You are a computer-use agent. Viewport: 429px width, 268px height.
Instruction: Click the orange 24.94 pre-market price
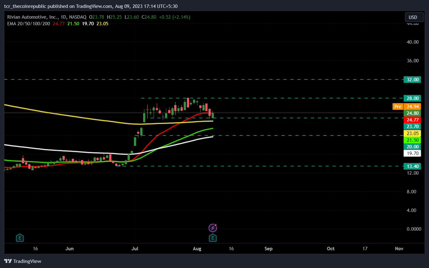tap(412, 107)
